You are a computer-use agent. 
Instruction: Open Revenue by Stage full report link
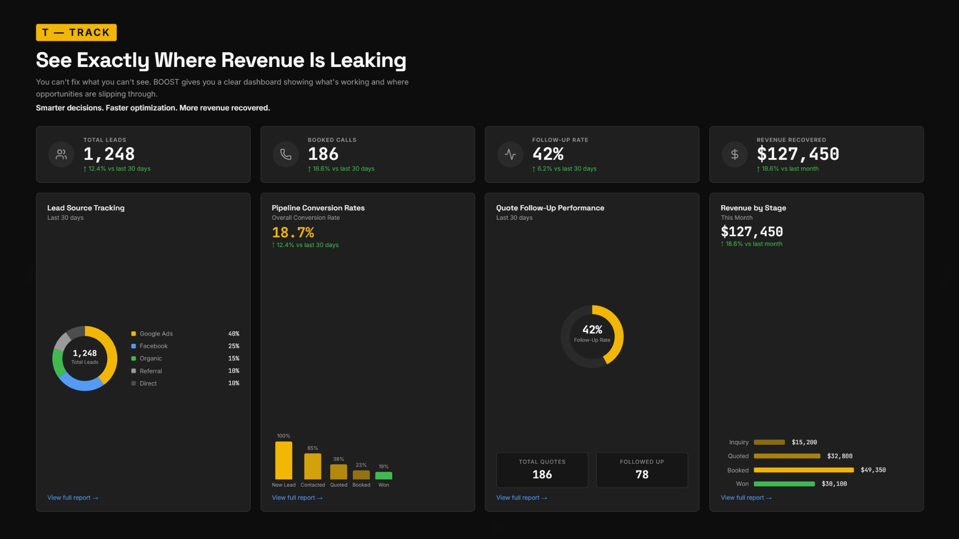(746, 498)
